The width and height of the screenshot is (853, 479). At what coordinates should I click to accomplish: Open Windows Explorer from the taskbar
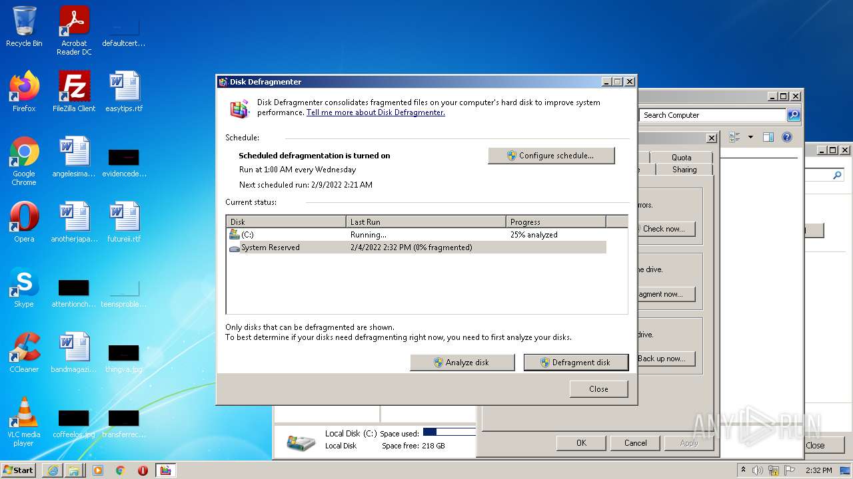(75, 470)
